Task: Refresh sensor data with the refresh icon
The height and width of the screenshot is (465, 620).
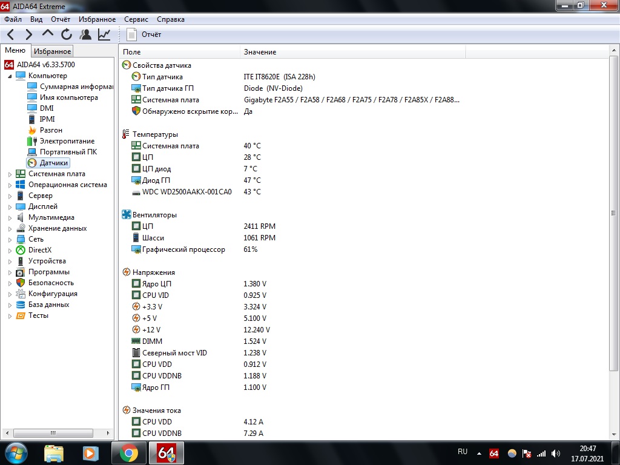Action: [66, 35]
